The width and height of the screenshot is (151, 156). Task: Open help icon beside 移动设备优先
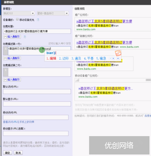point(38,20)
